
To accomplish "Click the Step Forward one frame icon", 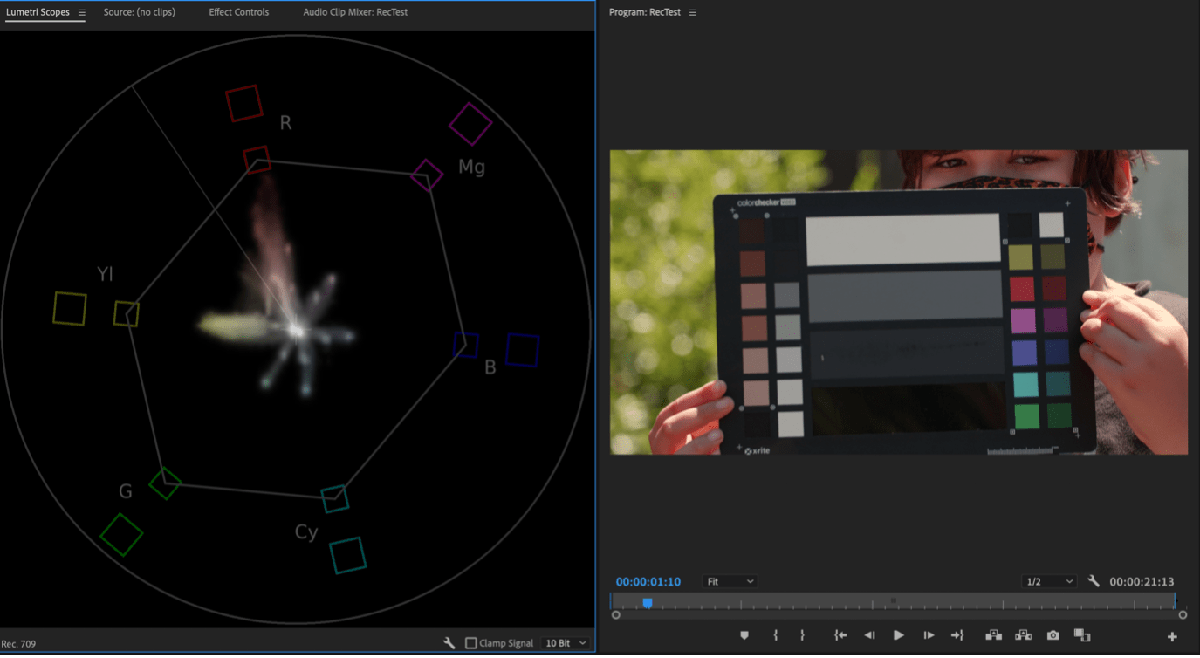I will [929, 635].
